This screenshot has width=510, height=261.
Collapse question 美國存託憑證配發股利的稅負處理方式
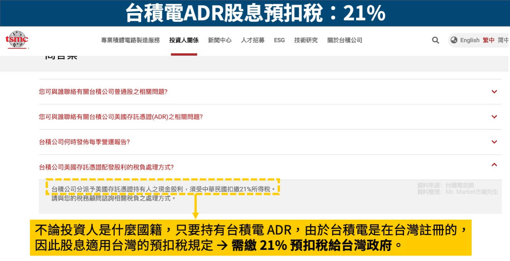click(107, 167)
